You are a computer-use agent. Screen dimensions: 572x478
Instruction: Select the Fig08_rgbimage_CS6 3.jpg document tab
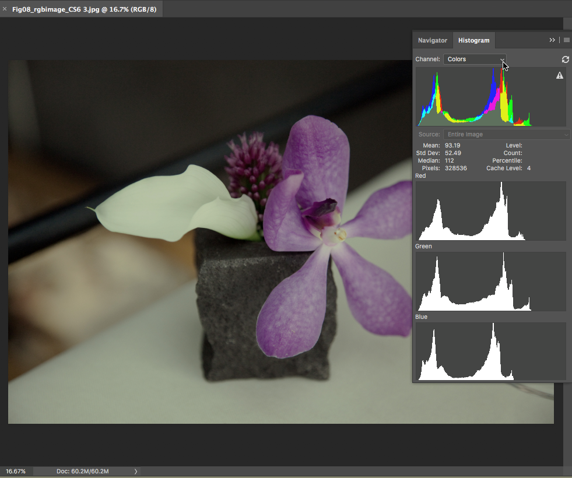click(84, 9)
